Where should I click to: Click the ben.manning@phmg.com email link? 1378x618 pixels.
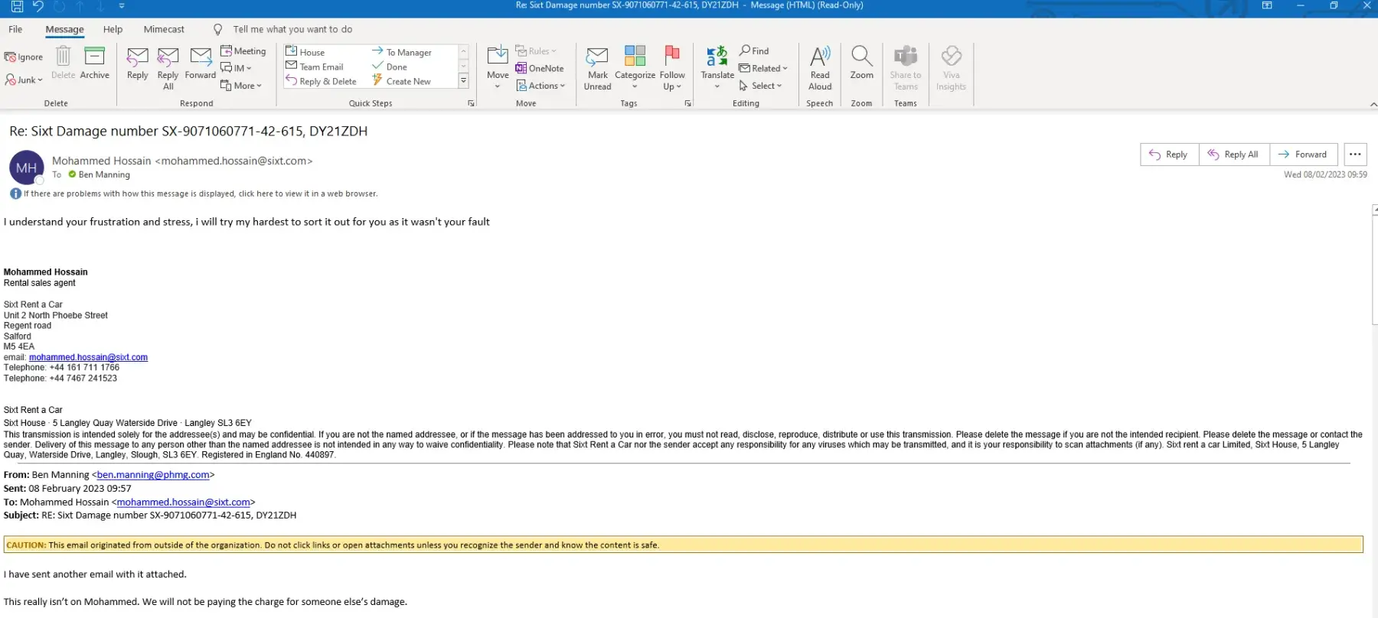(153, 475)
